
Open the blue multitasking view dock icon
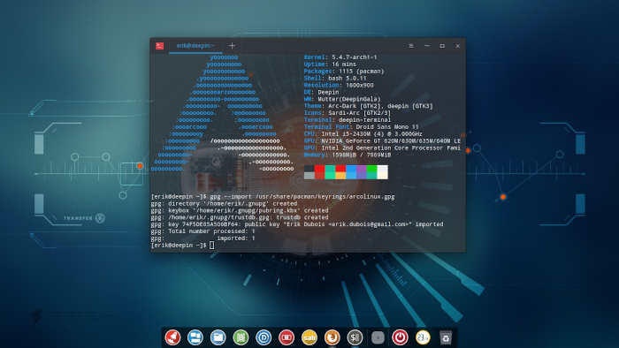(x=195, y=337)
